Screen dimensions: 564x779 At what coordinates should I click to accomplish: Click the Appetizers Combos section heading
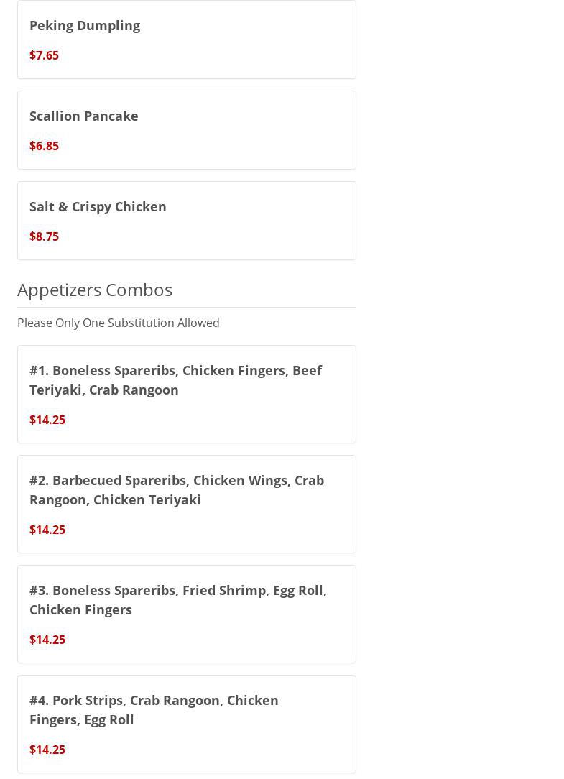pyautogui.click(x=95, y=290)
